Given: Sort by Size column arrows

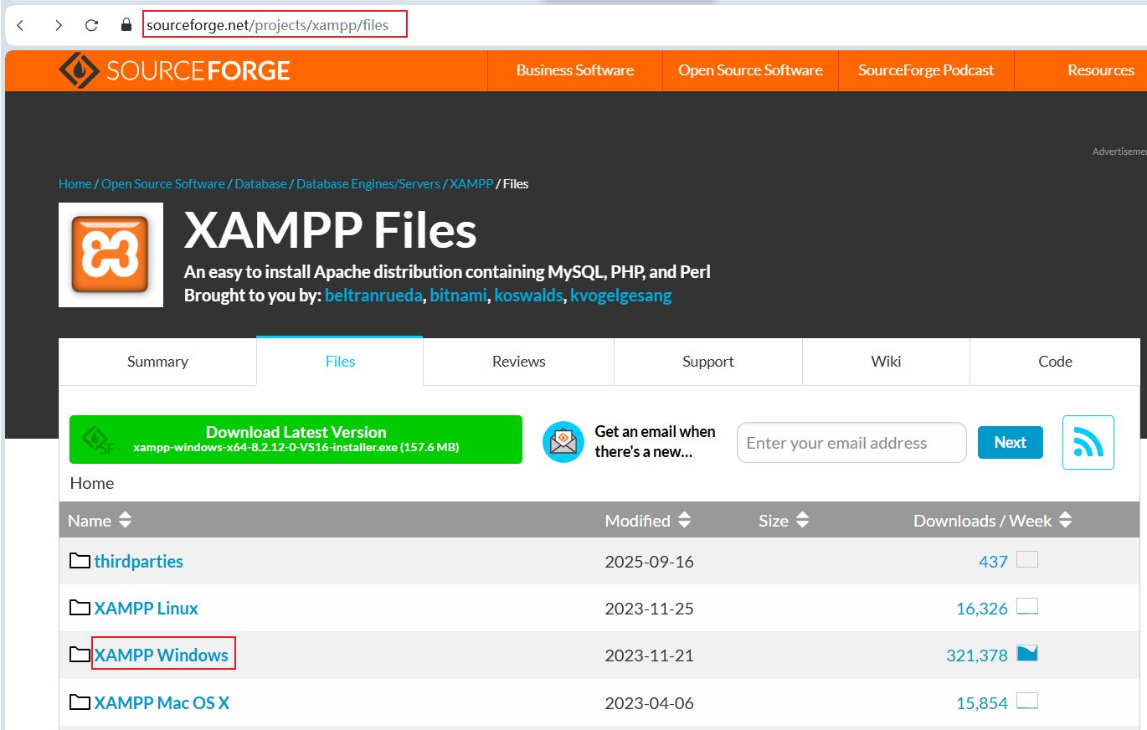Looking at the screenshot, I should [x=802, y=520].
